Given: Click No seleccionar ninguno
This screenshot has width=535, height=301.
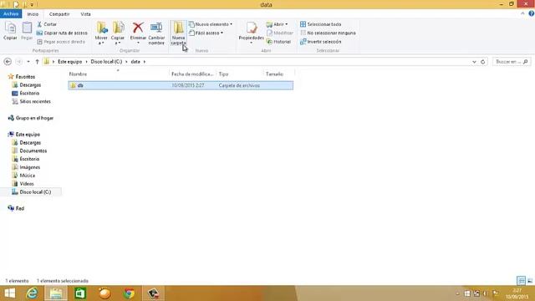Looking at the screenshot, I should tap(328, 33).
